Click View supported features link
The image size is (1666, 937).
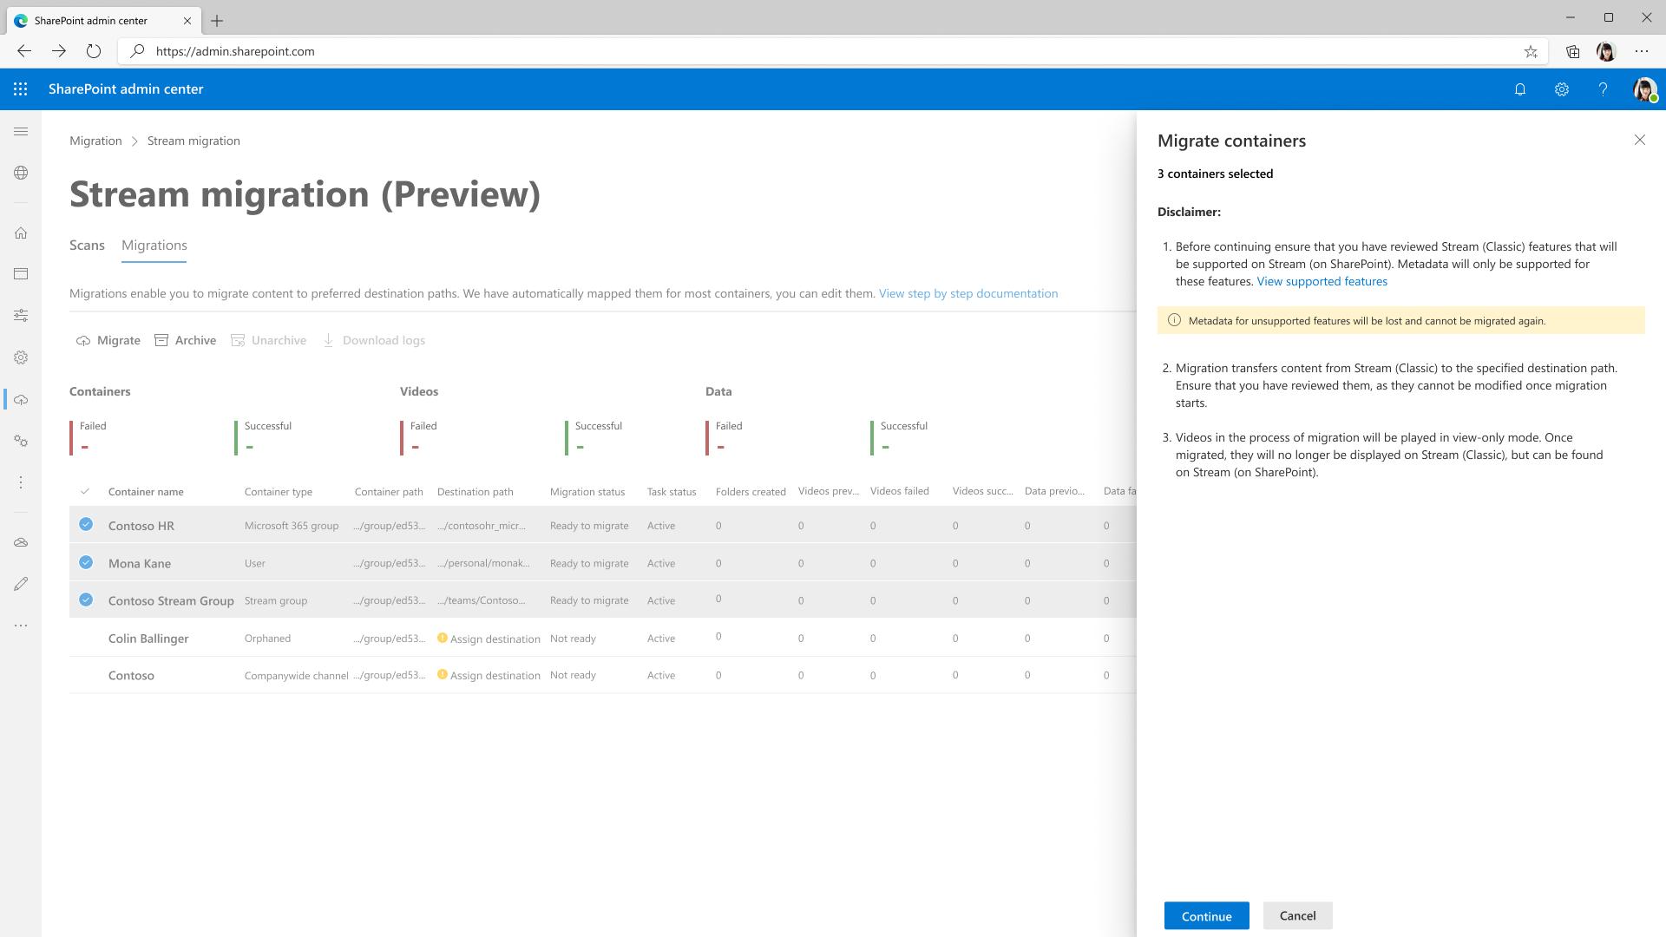pos(1322,280)
